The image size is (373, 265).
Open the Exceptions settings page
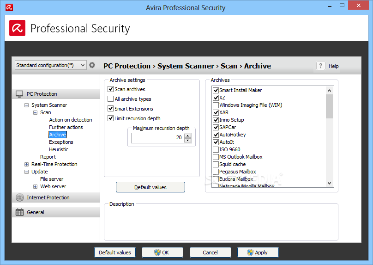click(x=61, y=142)
